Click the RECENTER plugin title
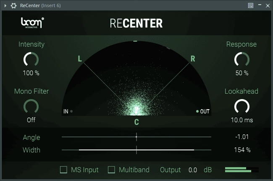This screenshot has height=181, width=273. click(x=136, y=24)
